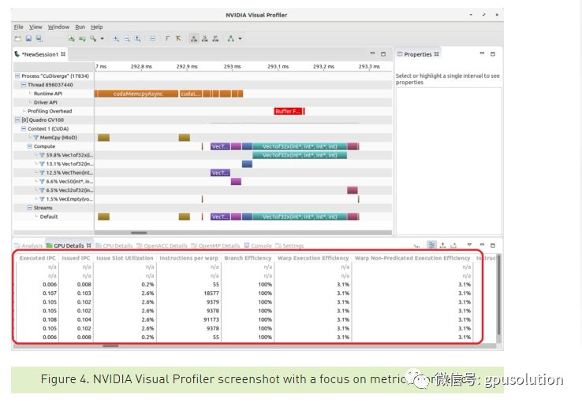Collapse the Compute tree node

point(30,146)
